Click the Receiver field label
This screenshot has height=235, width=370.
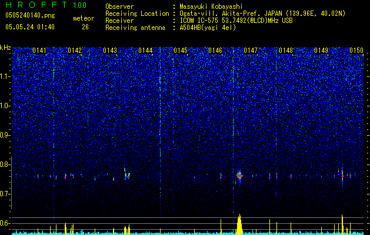point(119,21)
